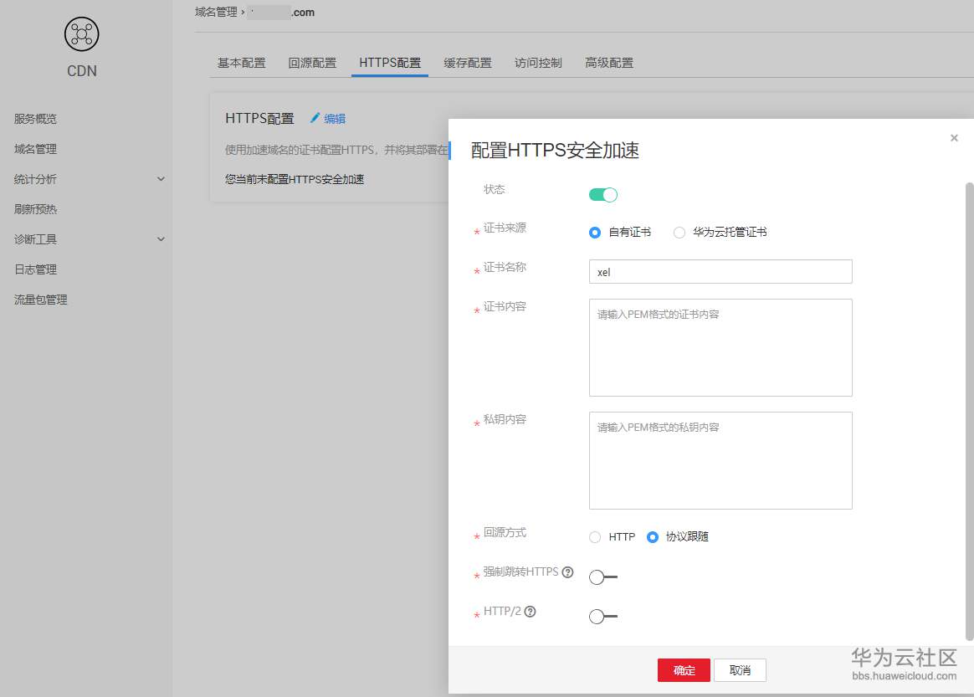Viewport: 974px width, 697px height.
Task: Expand the 统计分析 sidebar menu
Action: point(34,179)
